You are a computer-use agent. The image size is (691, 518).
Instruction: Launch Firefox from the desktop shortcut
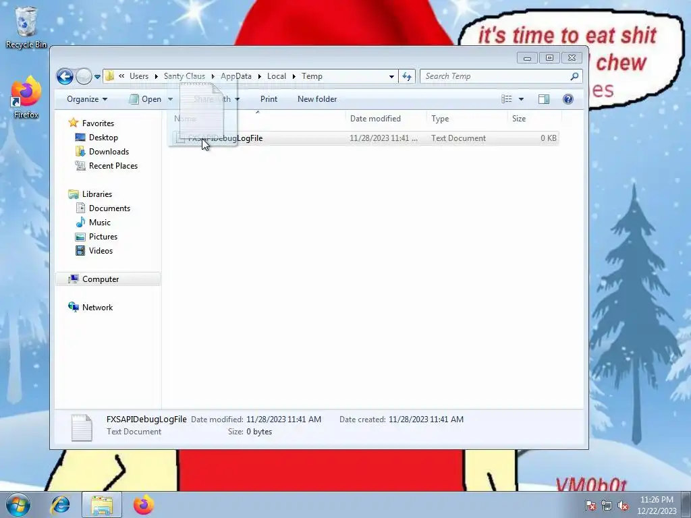(x=26, y=98)
